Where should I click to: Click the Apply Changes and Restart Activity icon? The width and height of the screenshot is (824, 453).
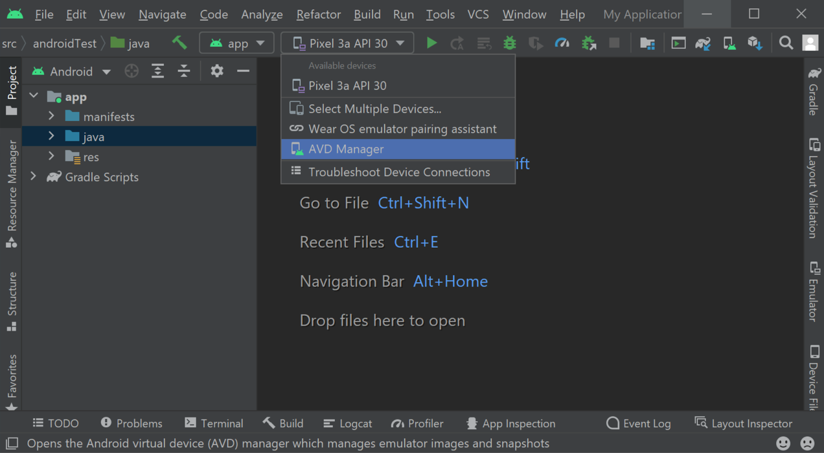pyautogui.click(x=457, y=43)
